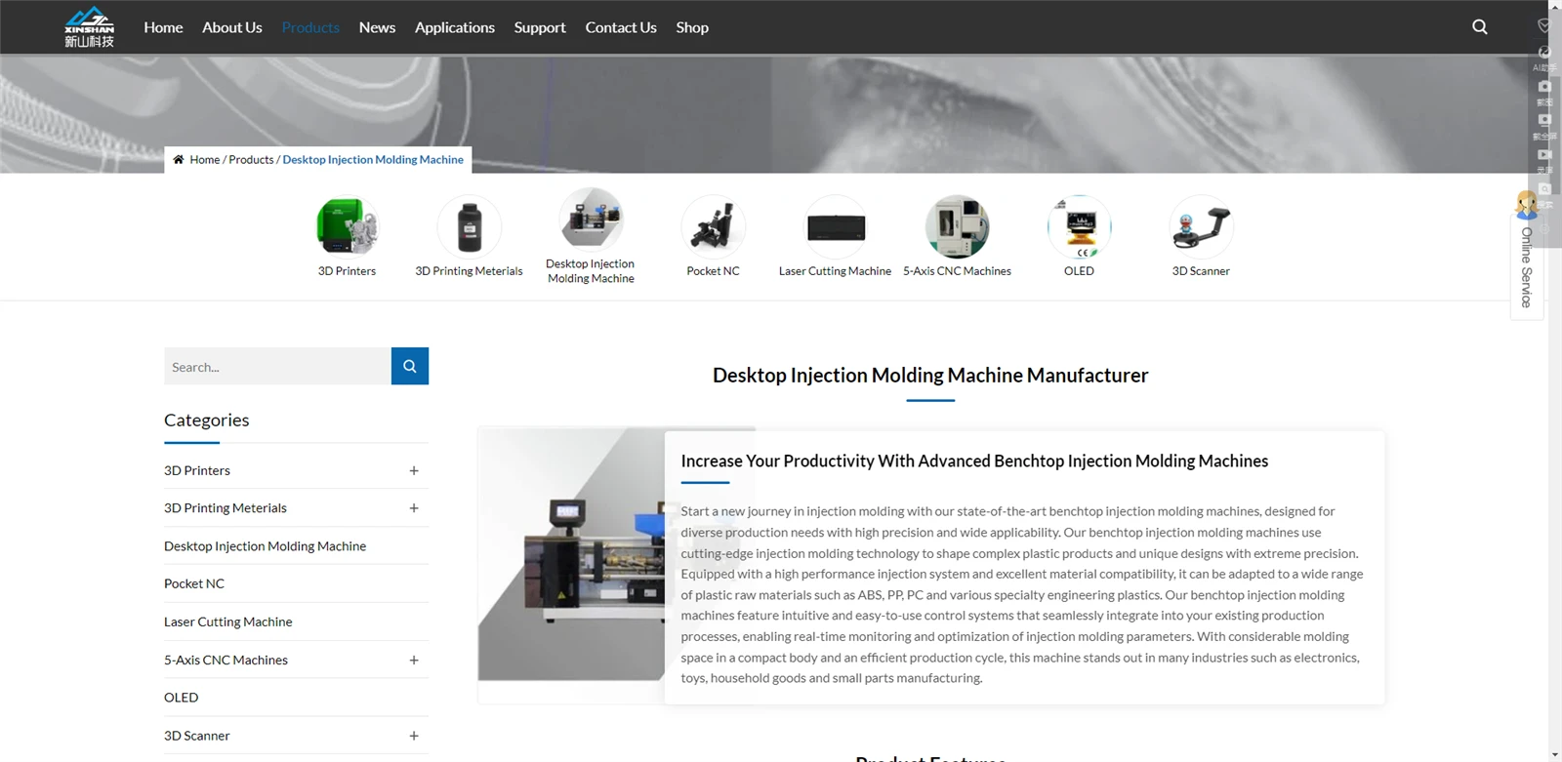This screenshot has width=1562, height=762.
Task: Open the 5-Axis CNC Machines icon
Action: pyautogui.click(x=957, y=225)
